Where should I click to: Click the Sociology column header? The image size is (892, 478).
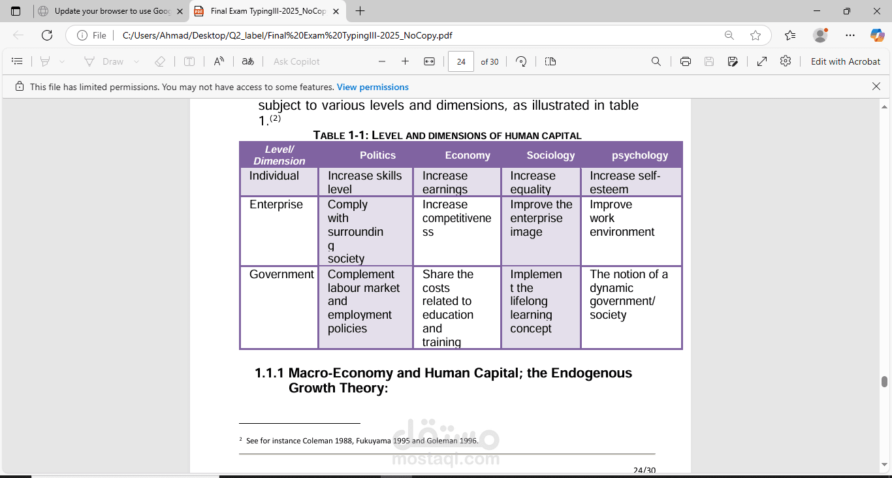click(x=550, y=155)
